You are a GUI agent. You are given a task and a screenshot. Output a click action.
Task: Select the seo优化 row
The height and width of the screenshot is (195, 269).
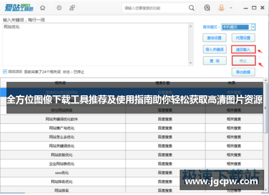tap(132, 173)
